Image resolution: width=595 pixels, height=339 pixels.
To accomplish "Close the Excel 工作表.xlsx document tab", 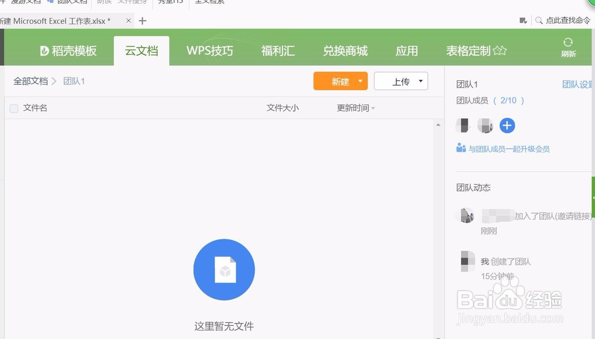I will 129,20.
